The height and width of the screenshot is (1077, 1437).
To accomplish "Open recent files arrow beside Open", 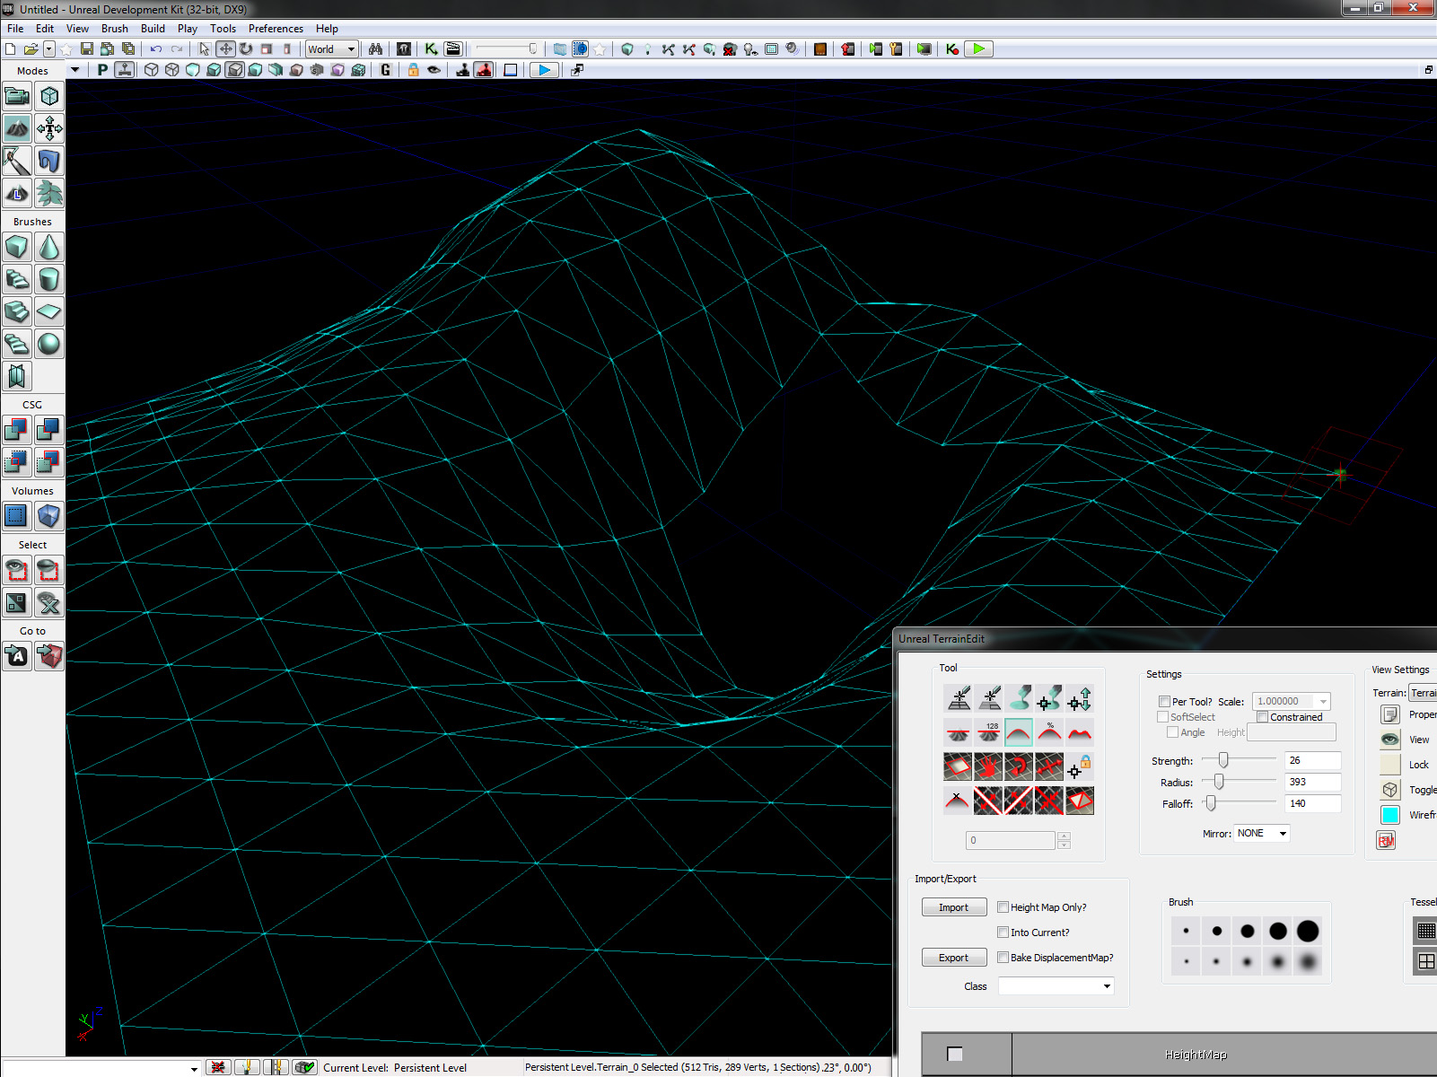I will tap(49, 49).
